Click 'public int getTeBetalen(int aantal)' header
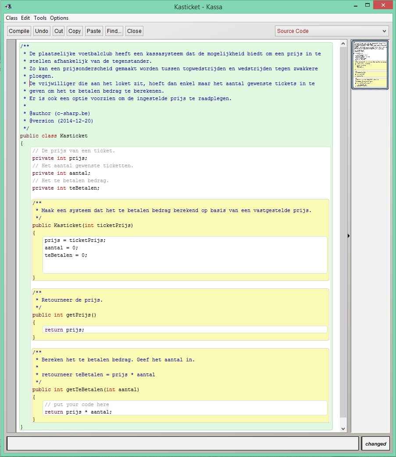 point(86,389)
